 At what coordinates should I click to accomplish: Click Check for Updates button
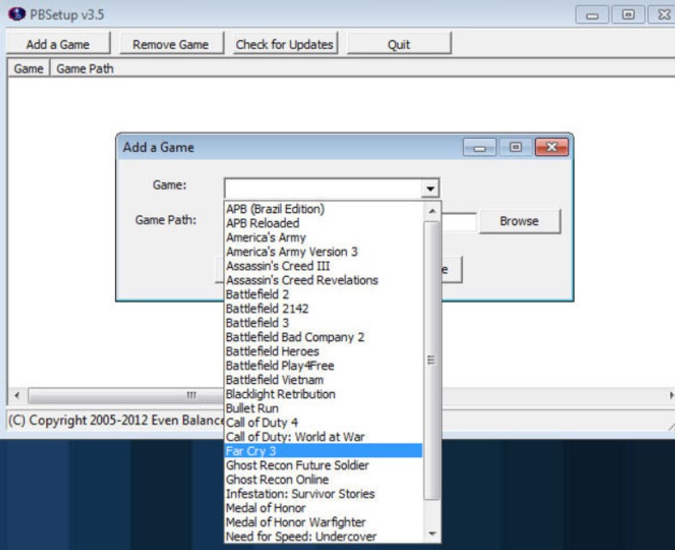pyautogui.click(x=284, y=44)
